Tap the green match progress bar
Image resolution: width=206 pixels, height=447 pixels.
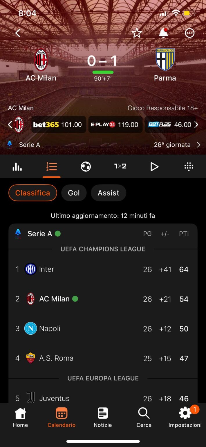(103, 72)
